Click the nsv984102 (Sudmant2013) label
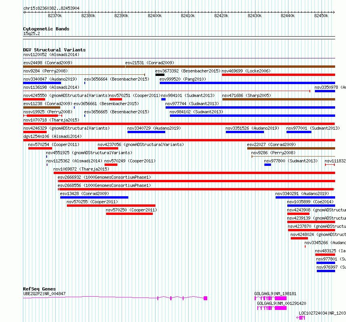The width and height of the screenshot is (346, 322). click(196, 112)
